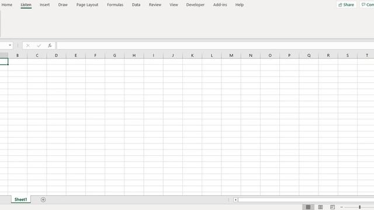Select column D header
The height and width of the screenshot is (210, 374).
pos(56,55)
